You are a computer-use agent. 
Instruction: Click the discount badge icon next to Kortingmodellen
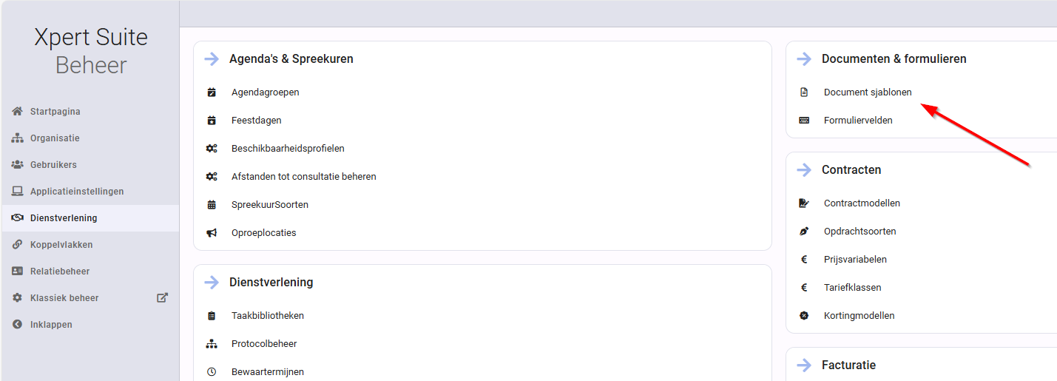coord(804,316)
